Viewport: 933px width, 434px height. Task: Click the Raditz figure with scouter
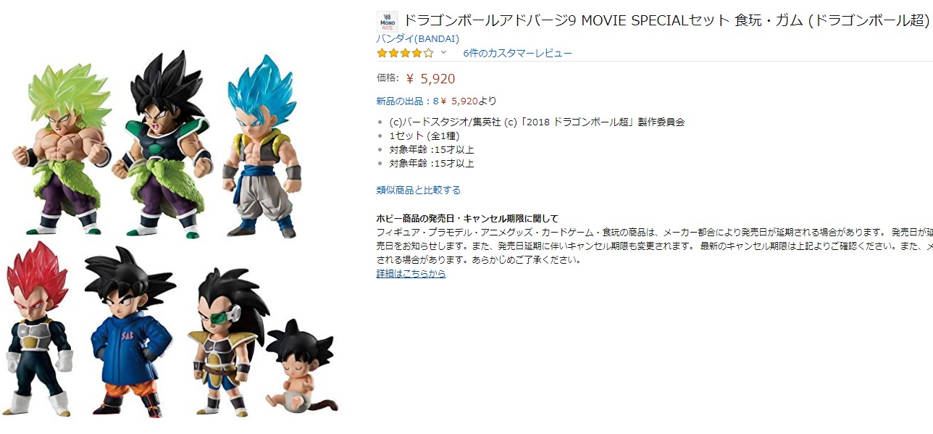[x=225, y=341]
